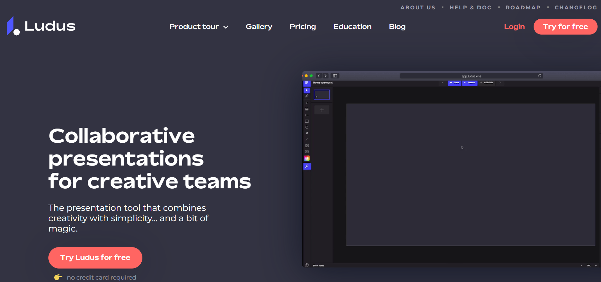Click the app.ludus.one address bar
The width and height of the screenshot is (601, 282).
coord(471,76)
